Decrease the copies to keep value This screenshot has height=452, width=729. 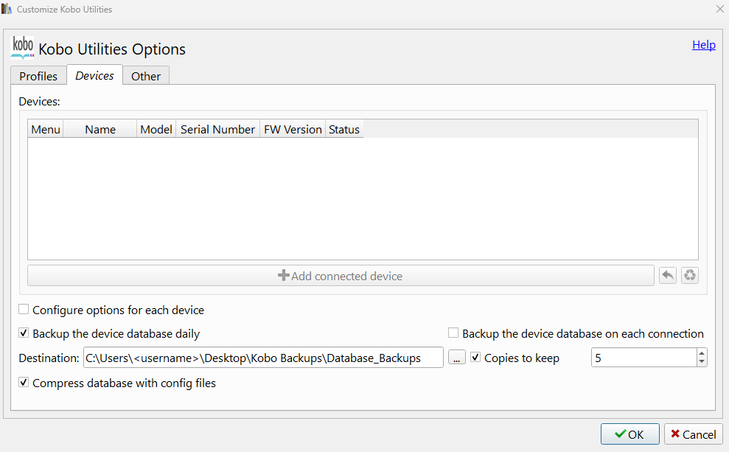pos(702,362)
